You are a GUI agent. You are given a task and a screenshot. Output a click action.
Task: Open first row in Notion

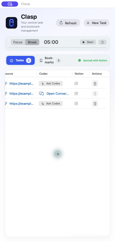coord(76,83)
